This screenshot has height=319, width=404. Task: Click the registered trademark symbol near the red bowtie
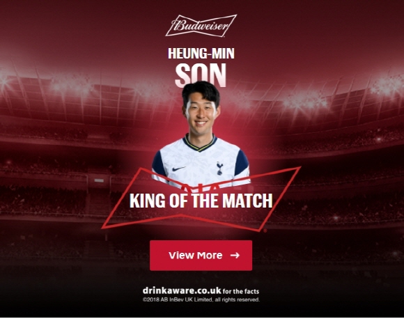pos(265,231)
